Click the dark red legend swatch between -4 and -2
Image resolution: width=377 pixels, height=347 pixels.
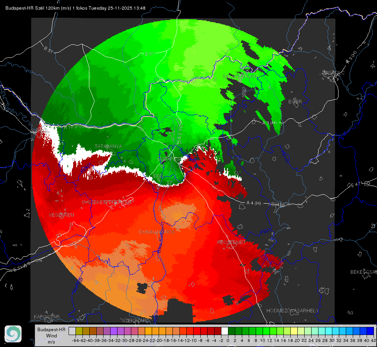[x=218, y=331]
